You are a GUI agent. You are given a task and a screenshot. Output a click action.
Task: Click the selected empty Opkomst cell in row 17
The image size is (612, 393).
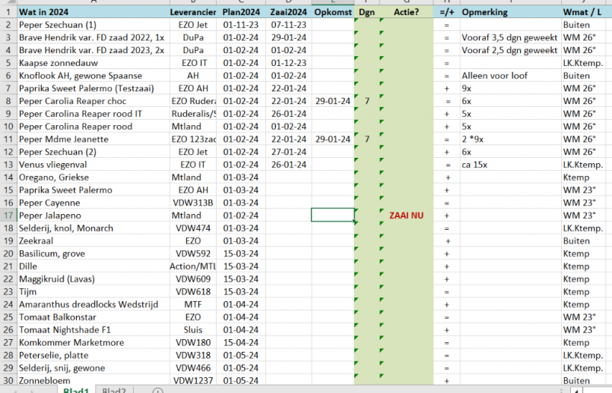(333, 215)
